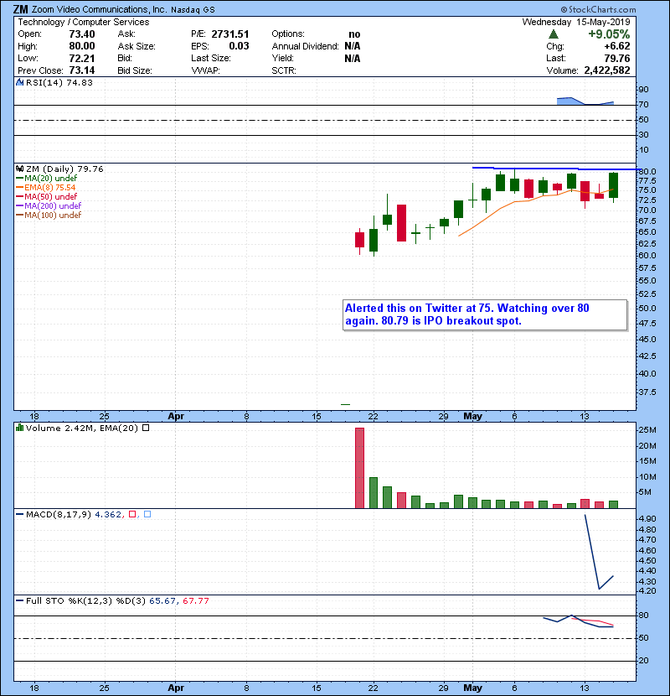Click the ZM (Daily) 79.76 price label
The width and height of the screenshot is (670, 696).
point(64,169)
